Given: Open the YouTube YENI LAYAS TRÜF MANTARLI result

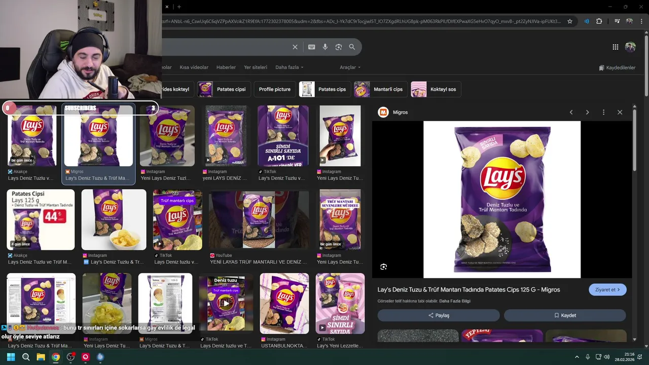Looking at the screenshot, I should (x=259, y=220).
